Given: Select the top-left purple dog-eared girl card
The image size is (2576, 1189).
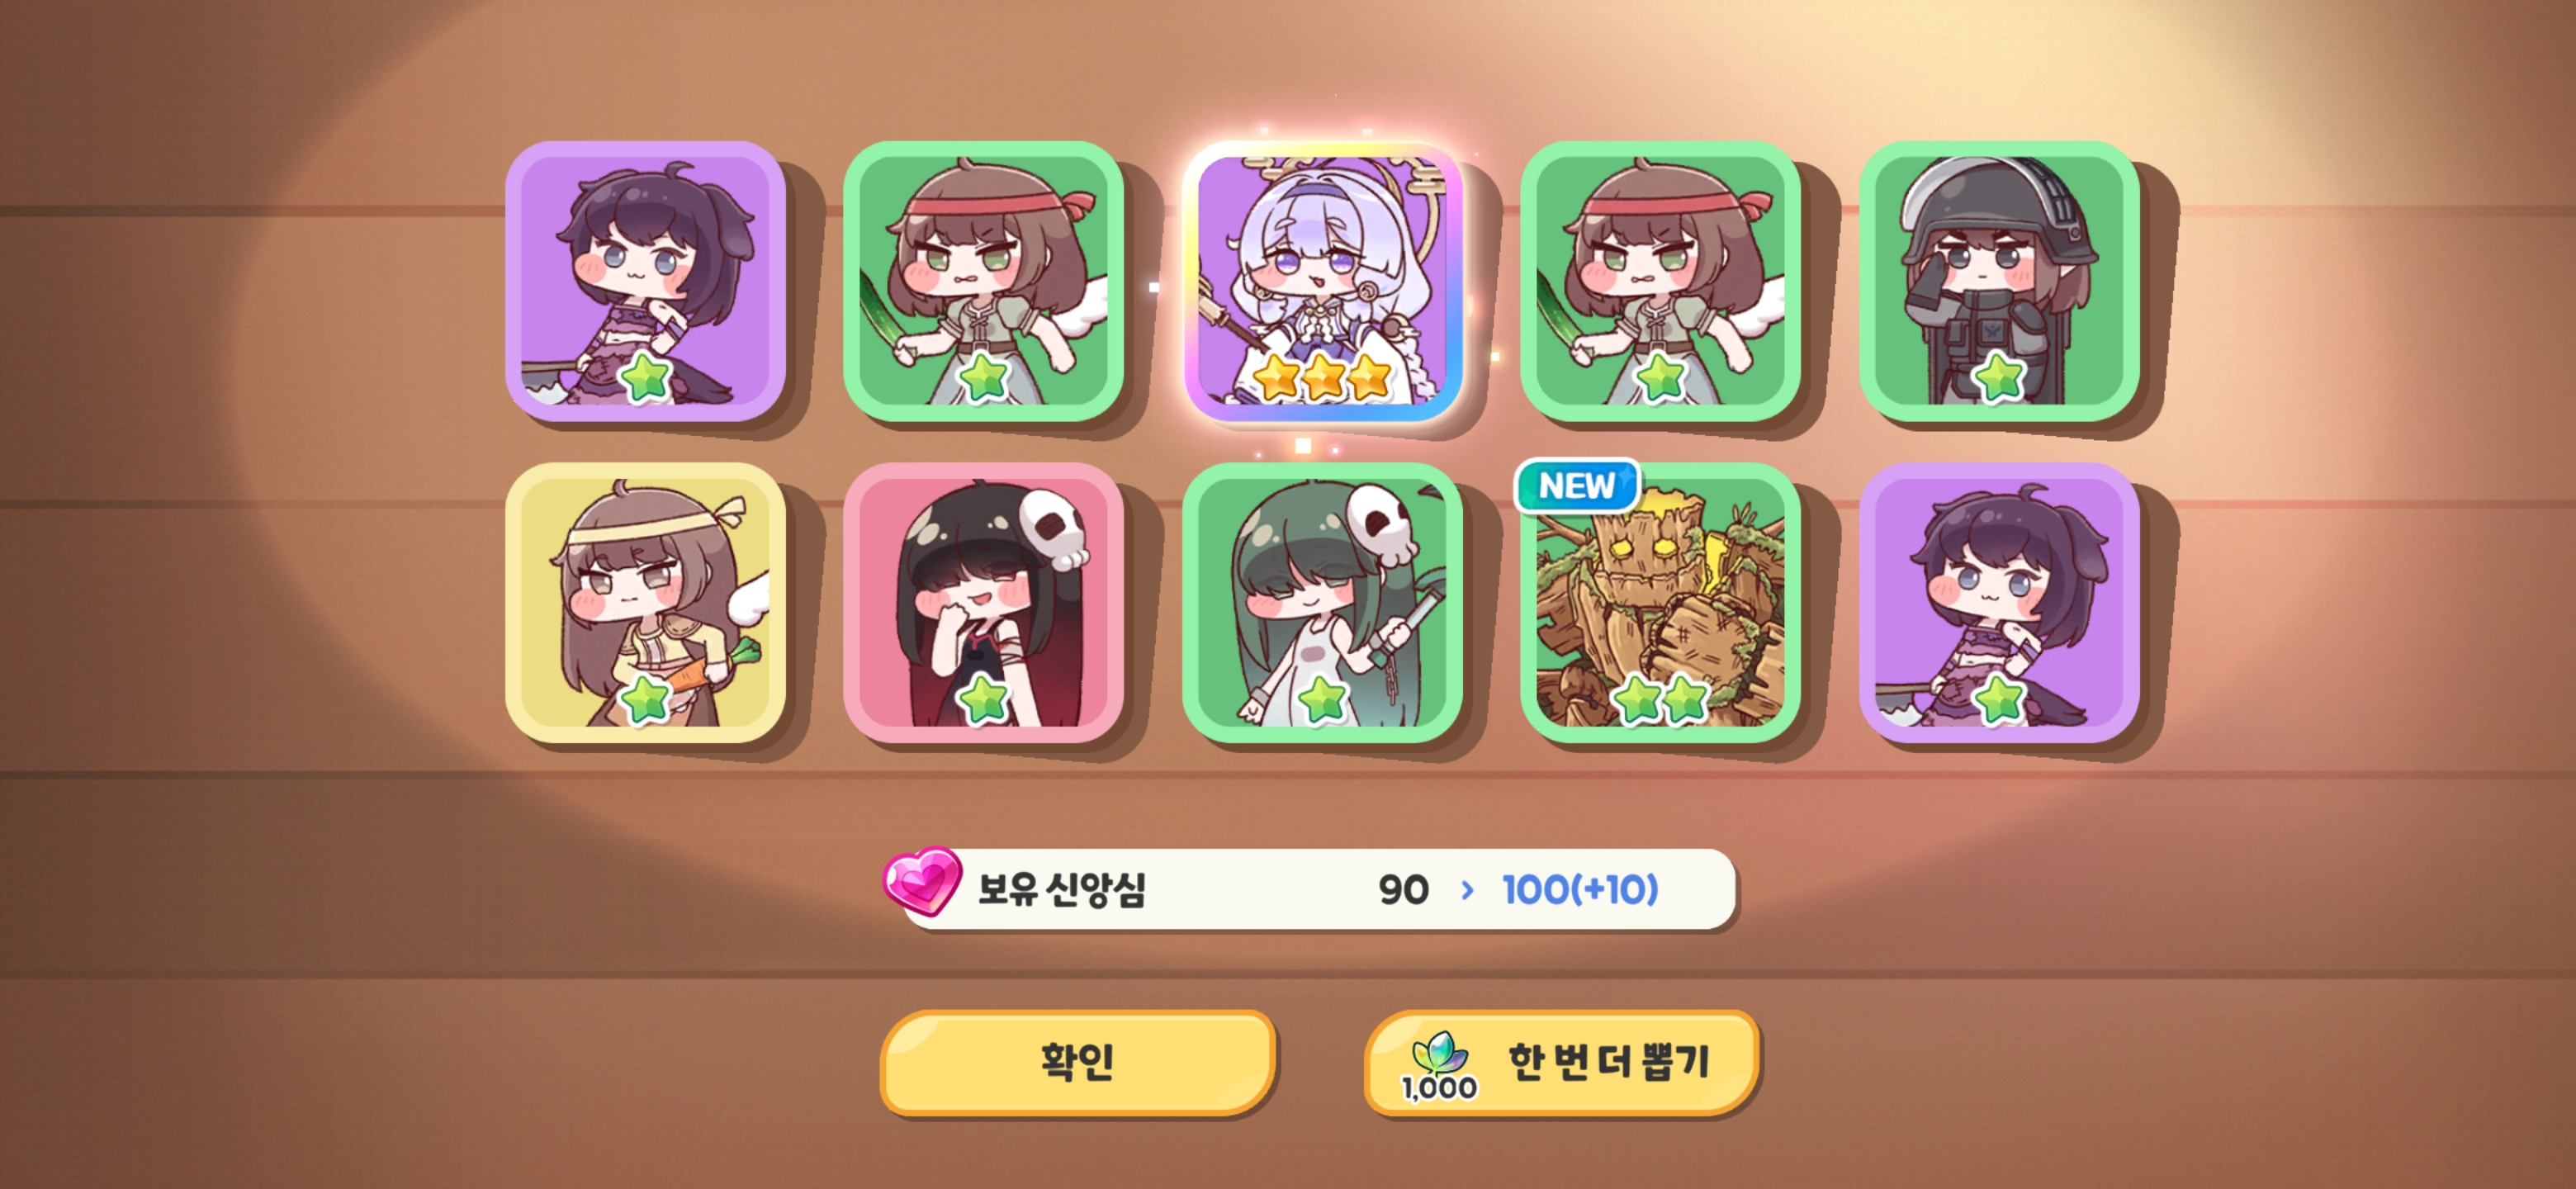Looking at the screenshot, I should pyautogui.click(x=645, y=282).
